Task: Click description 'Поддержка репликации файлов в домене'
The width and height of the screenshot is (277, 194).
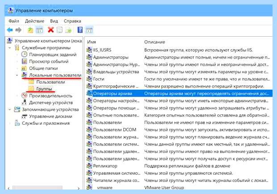Action: tap(187, 166)
